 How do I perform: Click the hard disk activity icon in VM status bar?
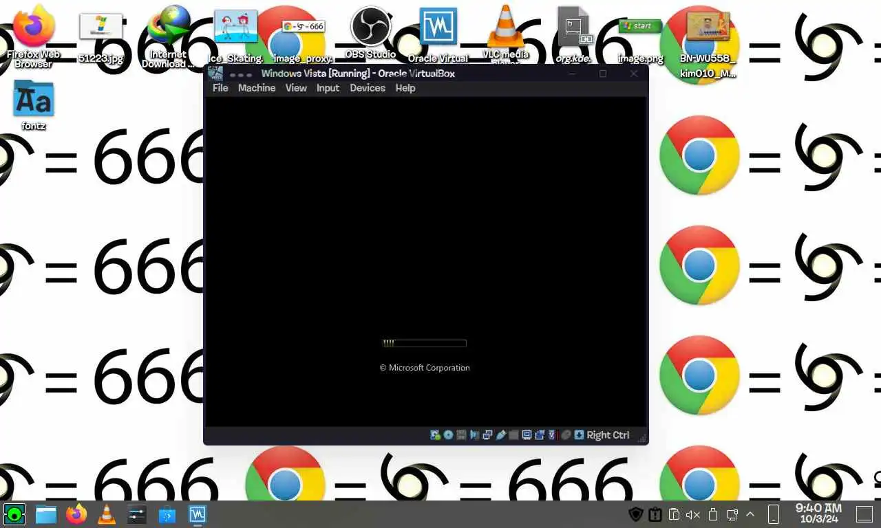pyautogui.click(x=435, y=435)
